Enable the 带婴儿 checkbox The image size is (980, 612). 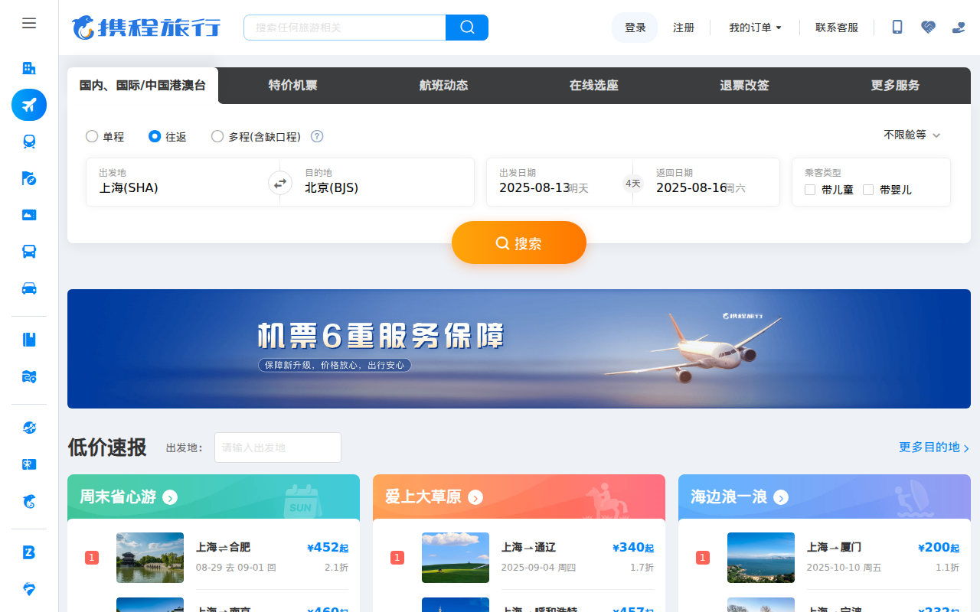coord(868,190)
